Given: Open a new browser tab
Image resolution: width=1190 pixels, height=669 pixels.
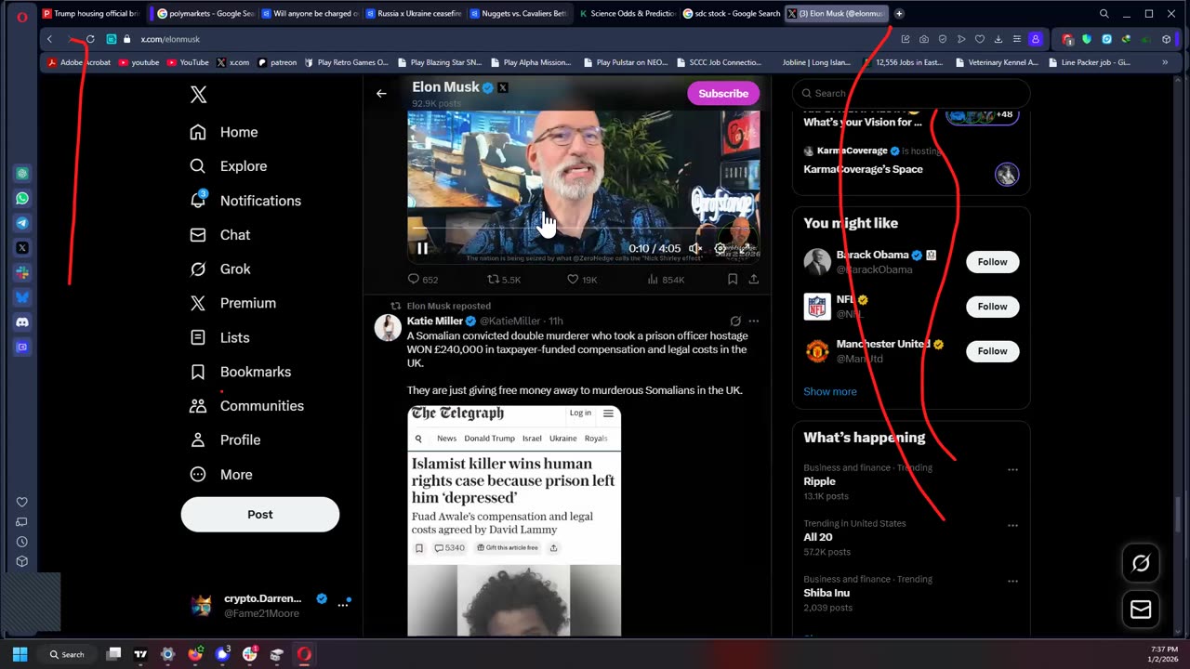Looking at the screenshot, I should tap(899, 14).
